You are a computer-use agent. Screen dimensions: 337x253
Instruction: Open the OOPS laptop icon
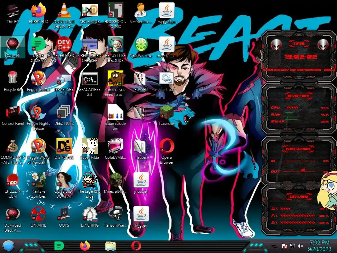click(64, 217)
